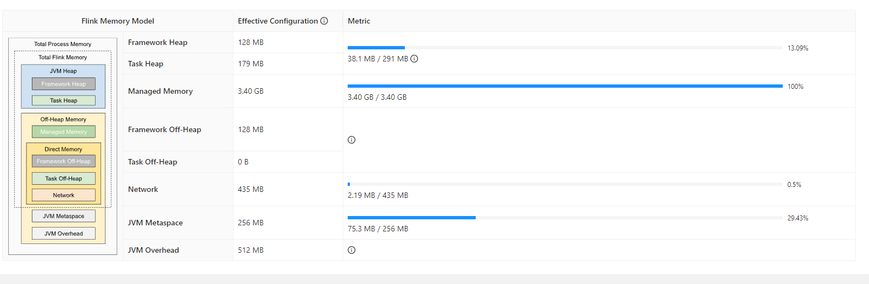Viewport: 869px width, 284px height.
Task: Click the Metric column header
Action: (359, 21)
